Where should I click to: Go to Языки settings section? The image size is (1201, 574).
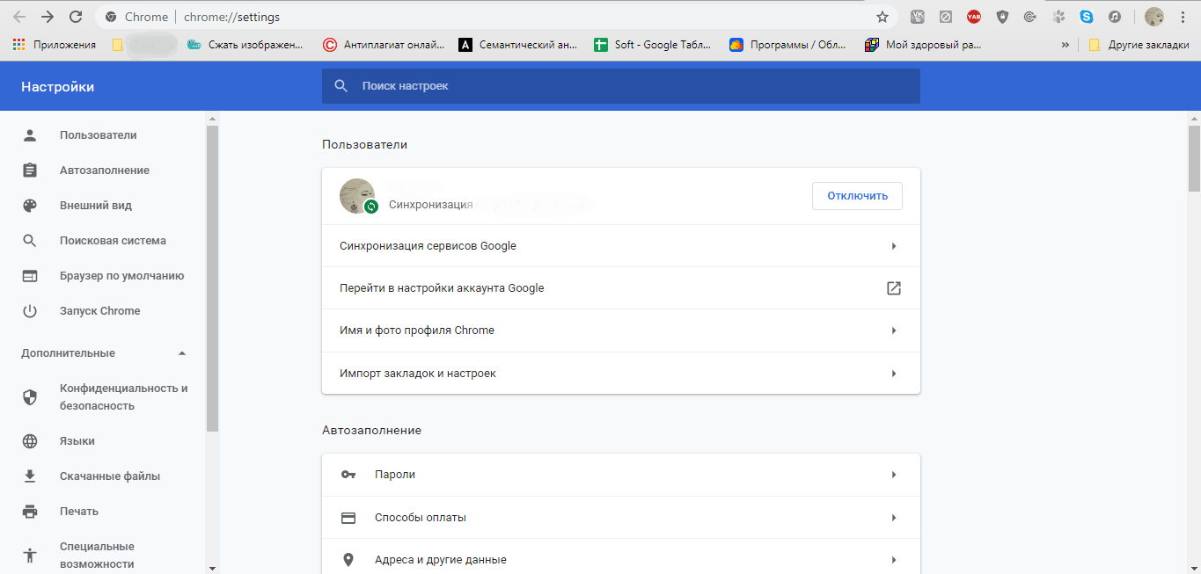coord(77,441)
